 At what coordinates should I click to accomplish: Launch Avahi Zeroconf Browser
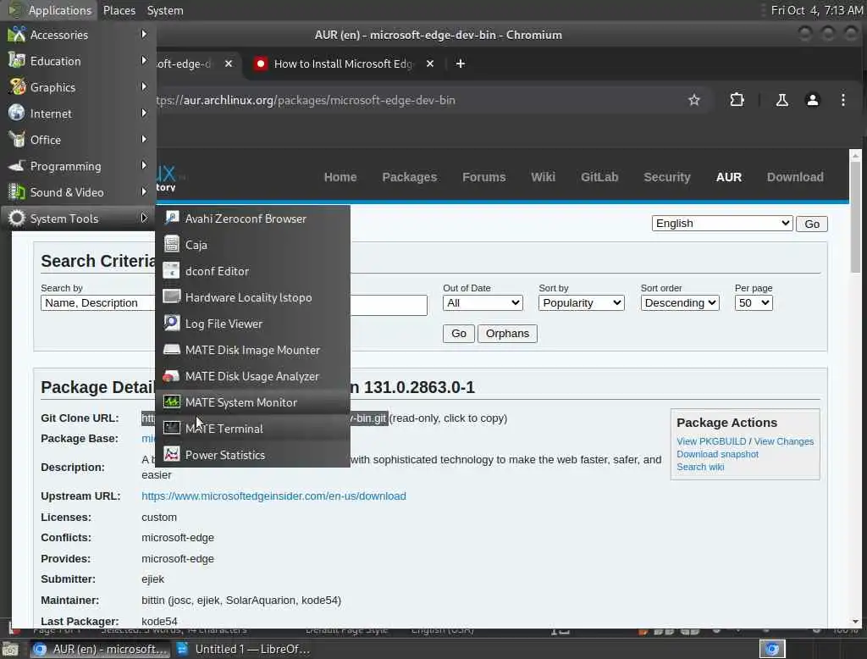coord(252,219)
